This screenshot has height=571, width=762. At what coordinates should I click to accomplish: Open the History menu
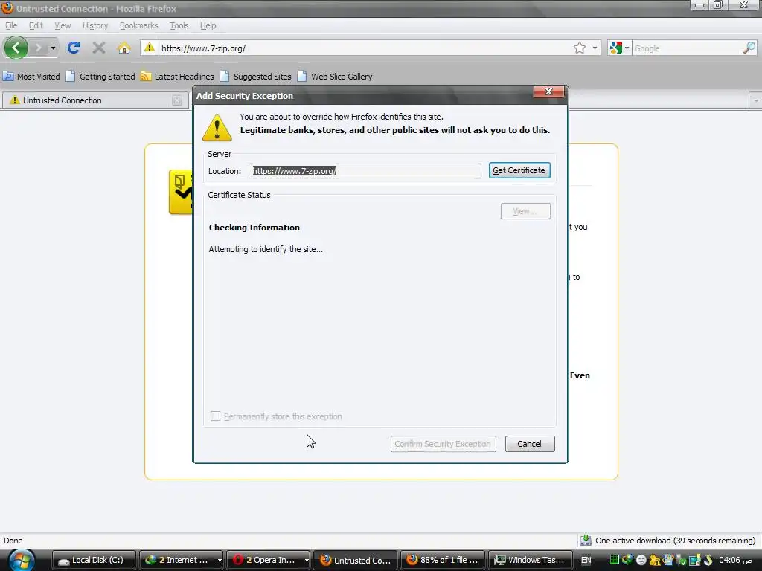pos(95,25)
